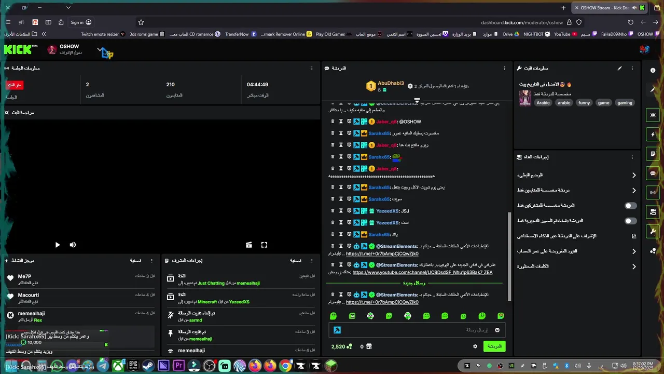Toggle subscribers-only chat switch

click(630, 206)
